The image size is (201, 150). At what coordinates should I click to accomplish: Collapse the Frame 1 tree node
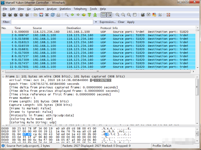tap(3, 77)
